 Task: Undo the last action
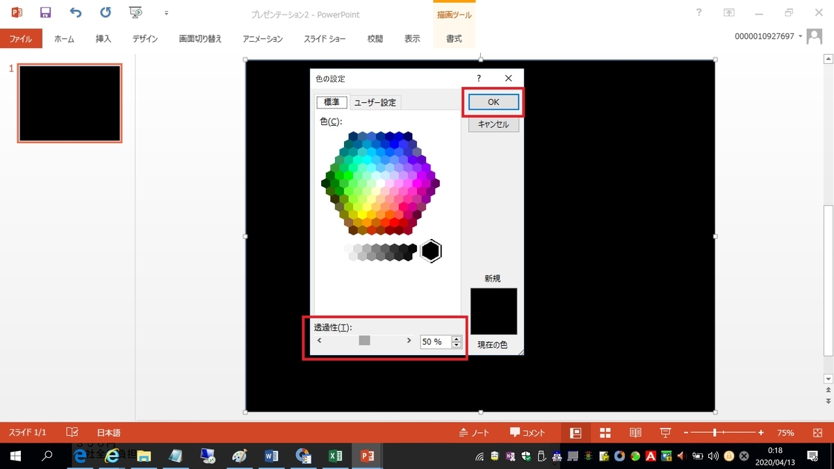[76, 13]
